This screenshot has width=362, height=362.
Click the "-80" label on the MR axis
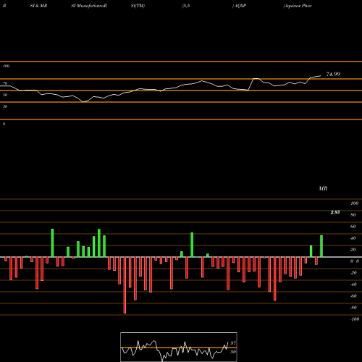tap(353, 308)
